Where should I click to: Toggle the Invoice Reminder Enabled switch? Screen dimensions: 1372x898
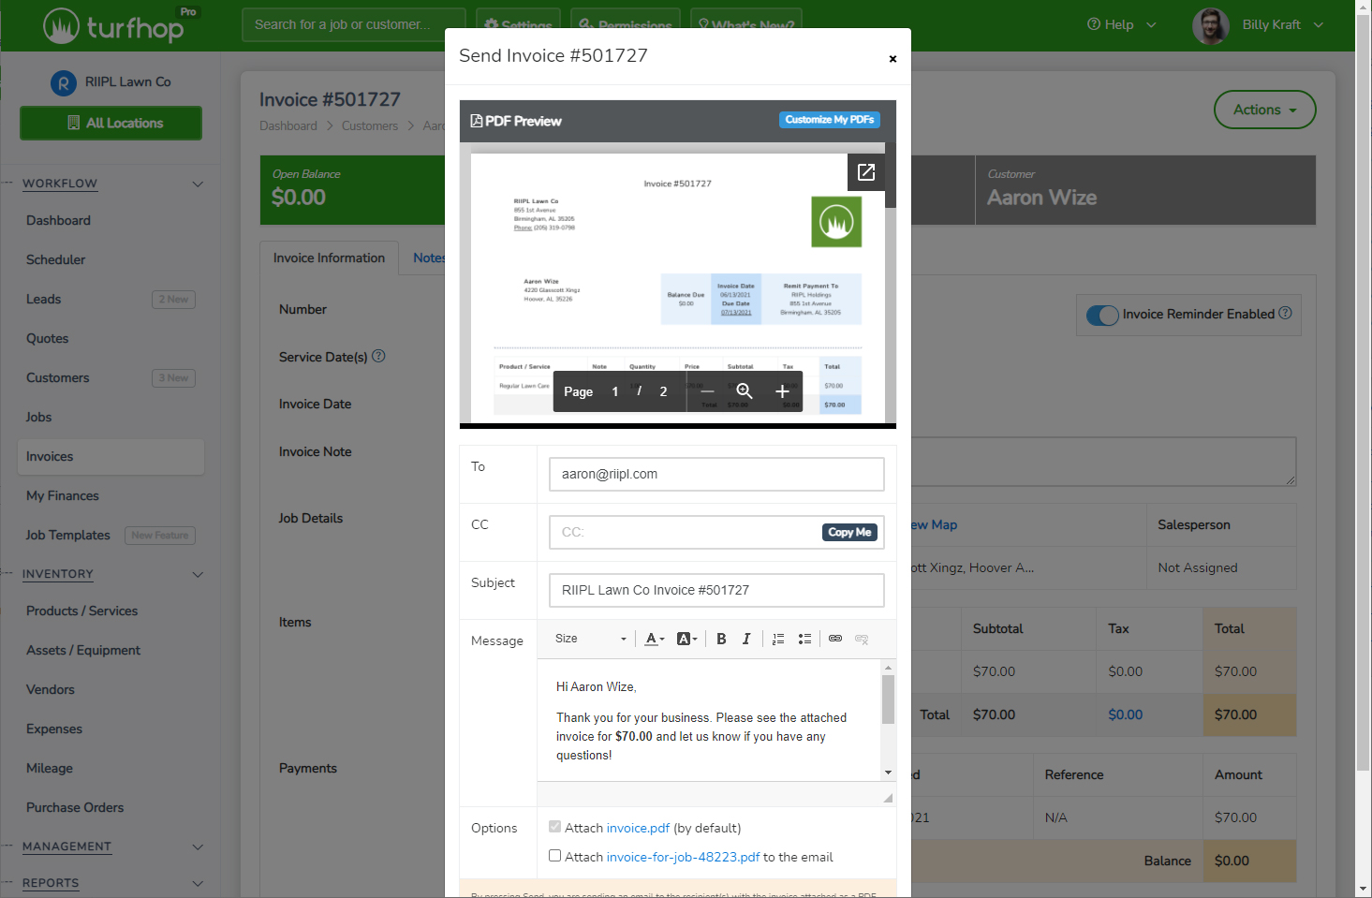(1102, 315)
